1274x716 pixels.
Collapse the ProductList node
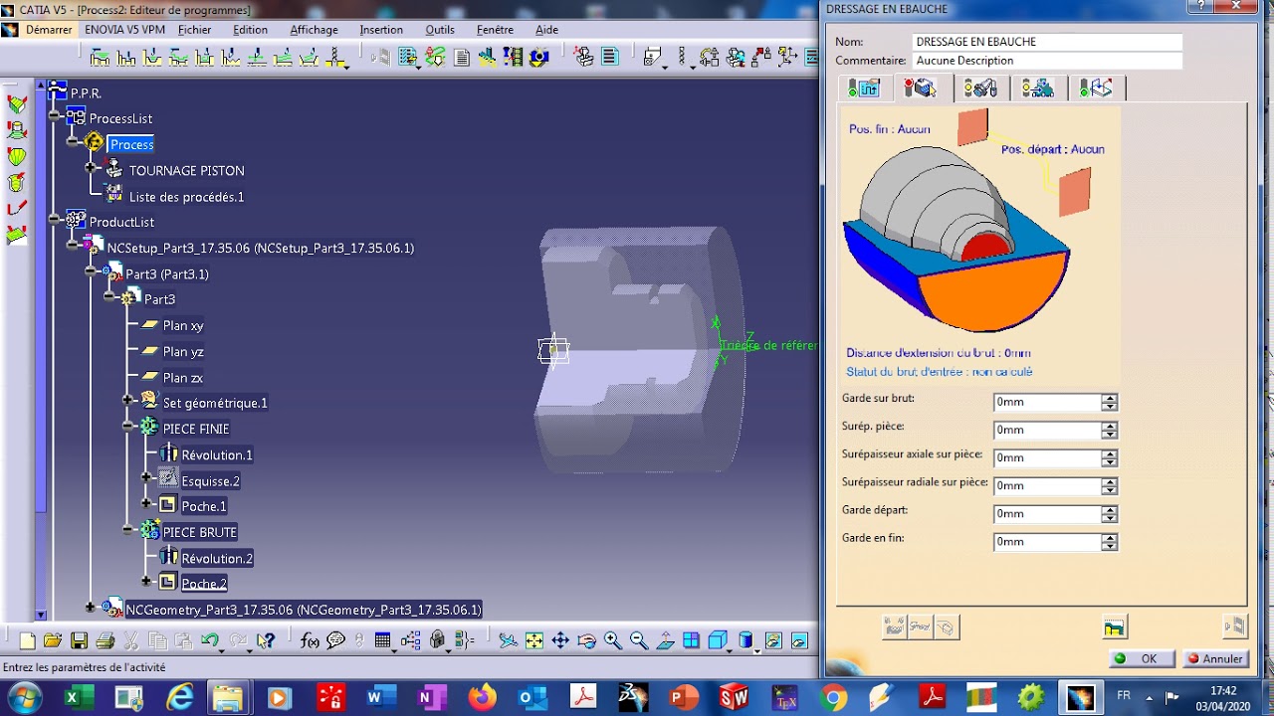coord(55,221)
